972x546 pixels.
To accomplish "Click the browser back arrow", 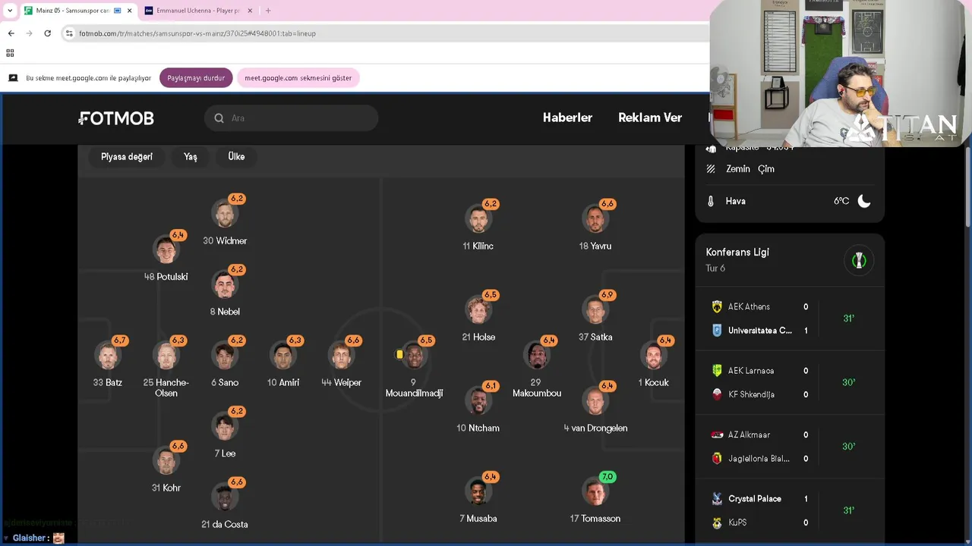I will point(11,33).
